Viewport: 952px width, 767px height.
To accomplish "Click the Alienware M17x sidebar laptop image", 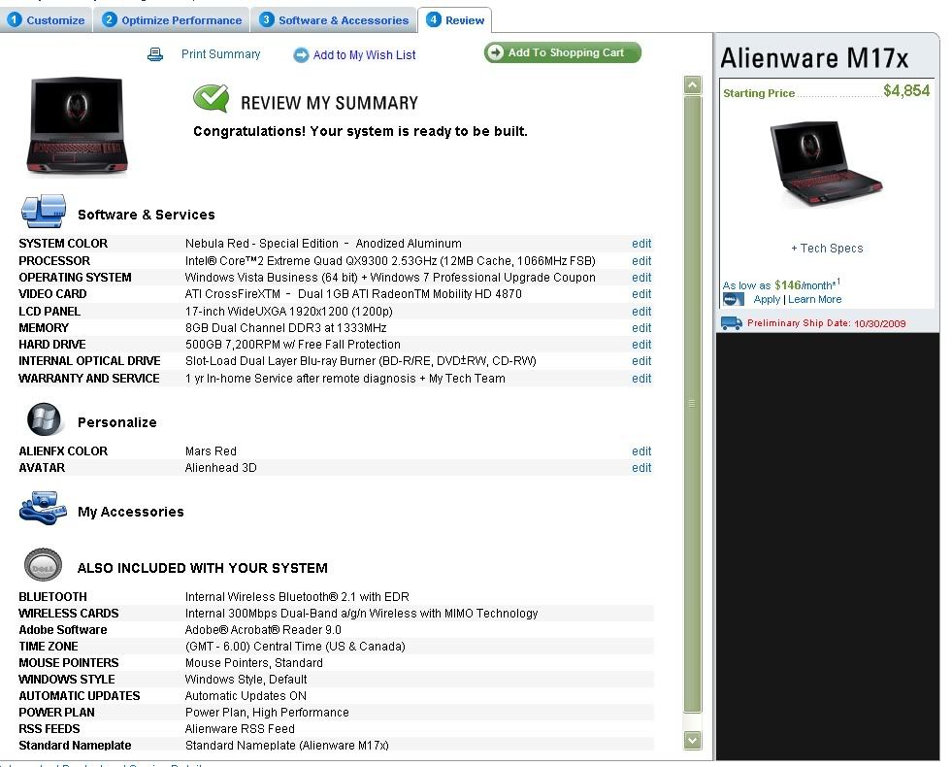I will click(x=827, y=163).
